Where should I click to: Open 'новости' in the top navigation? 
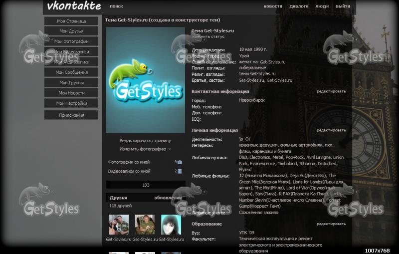[x=272, y=6]
